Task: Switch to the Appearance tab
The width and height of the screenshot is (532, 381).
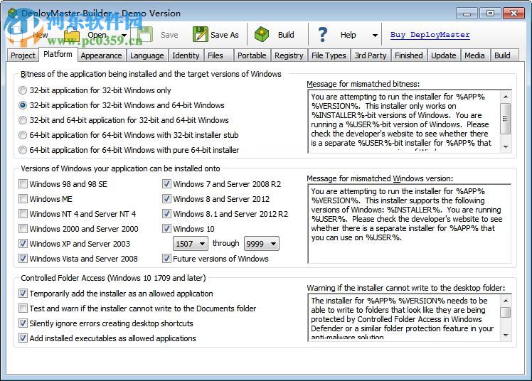Action: (x=101, y=55)
